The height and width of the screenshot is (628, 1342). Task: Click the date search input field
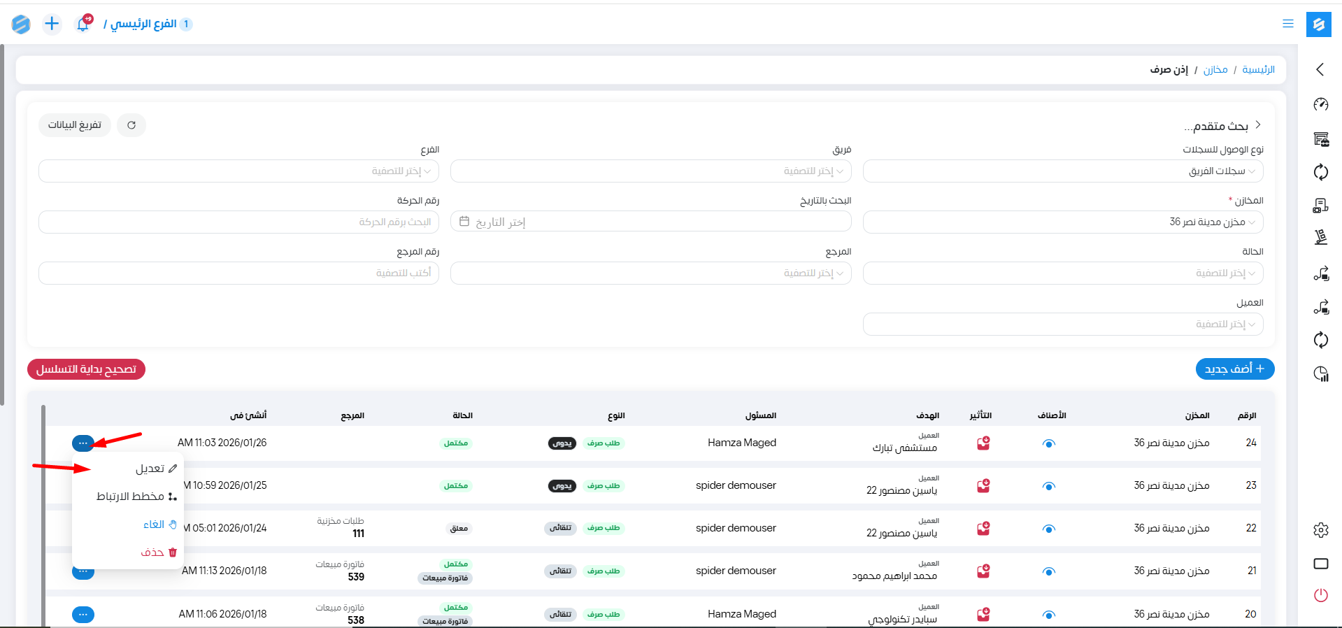pyautogui.click(x=650, y=222)
